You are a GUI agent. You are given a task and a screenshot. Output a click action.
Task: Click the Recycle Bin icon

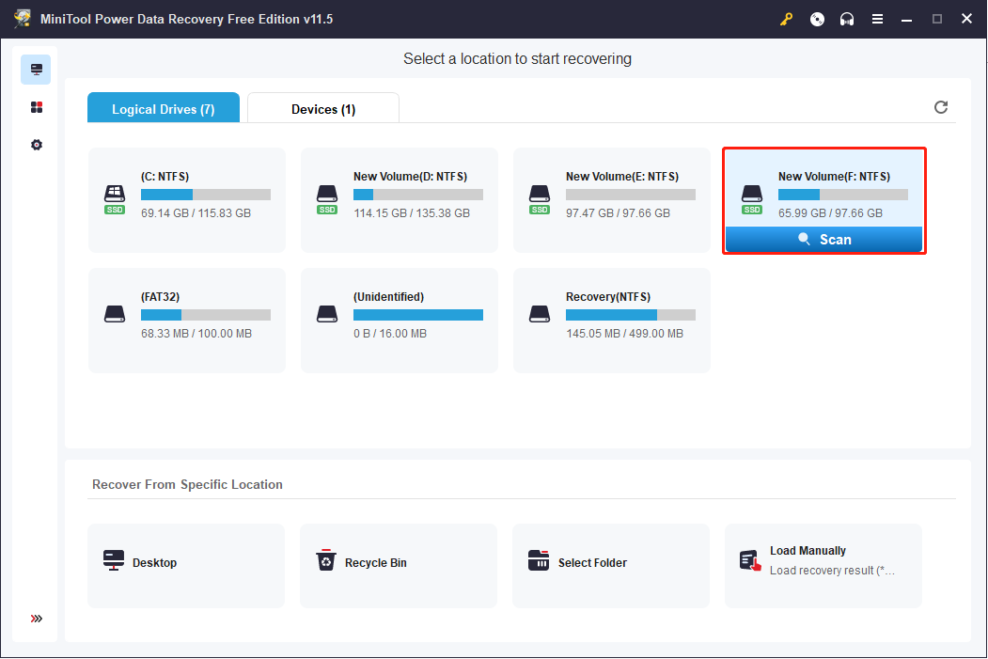[326, 560]
